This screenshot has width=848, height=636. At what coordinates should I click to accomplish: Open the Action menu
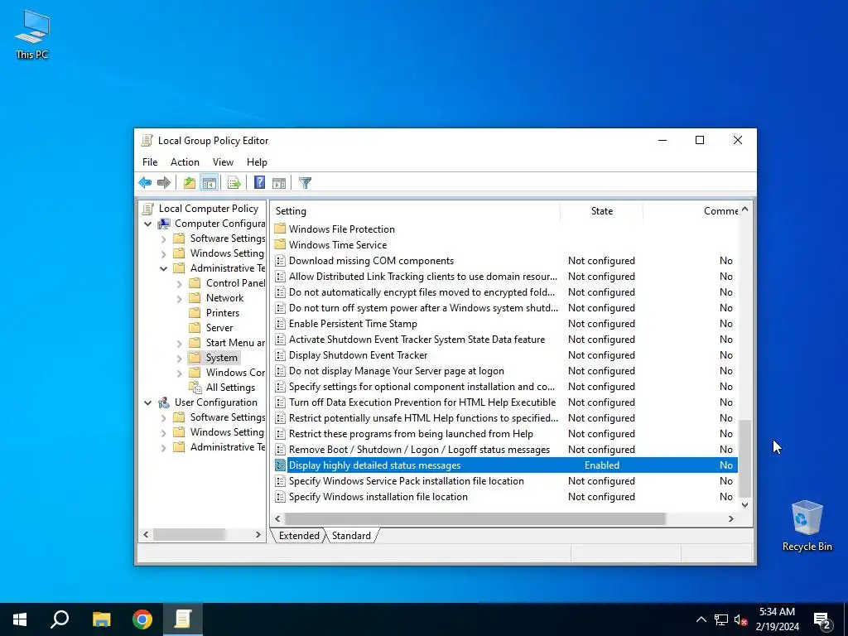[185, 162]
